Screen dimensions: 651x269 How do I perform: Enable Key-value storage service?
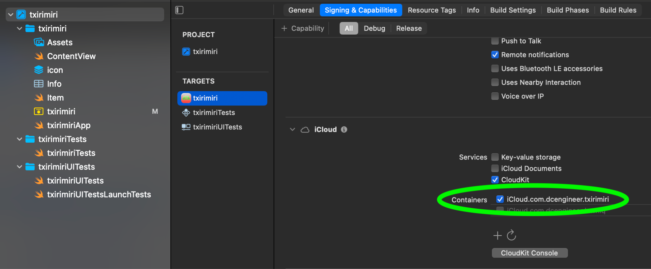(x=495, y=157)
